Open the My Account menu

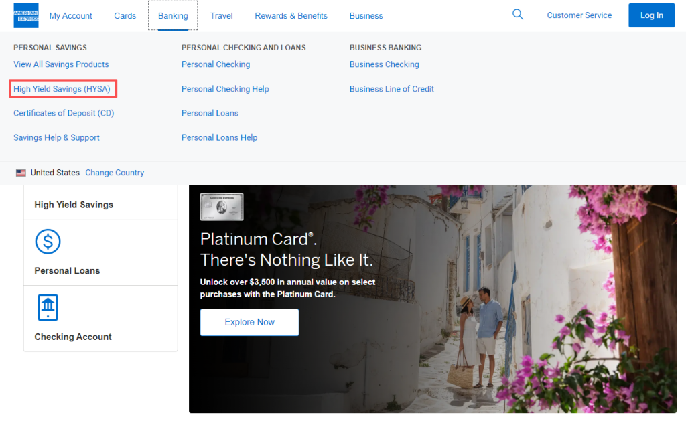[71, 15]
